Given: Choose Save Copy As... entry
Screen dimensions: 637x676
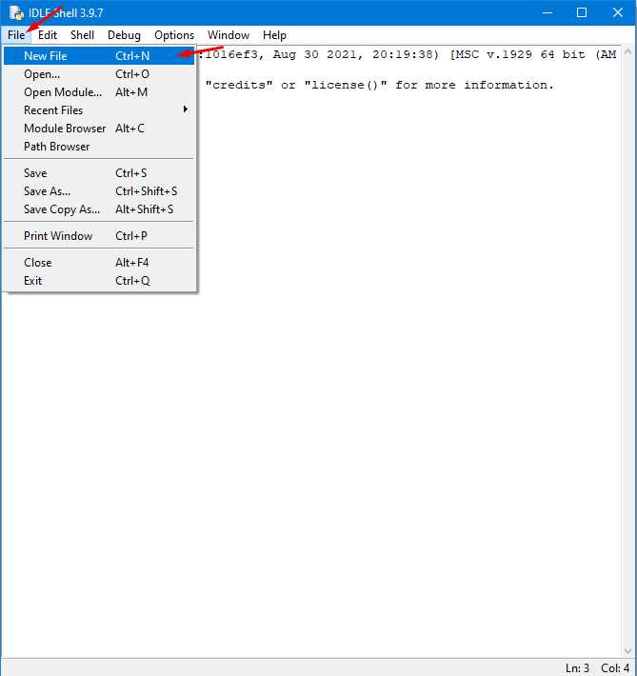Looking at the screenshot, I should point(99,209).
